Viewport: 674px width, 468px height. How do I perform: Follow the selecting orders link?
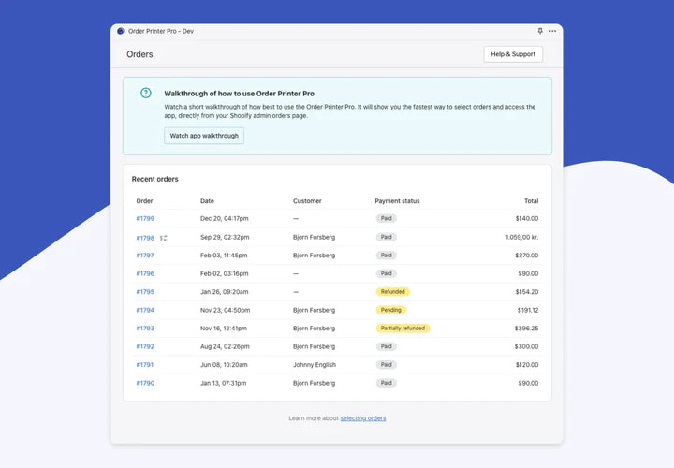pyautogui.click(x=362, y=418)
